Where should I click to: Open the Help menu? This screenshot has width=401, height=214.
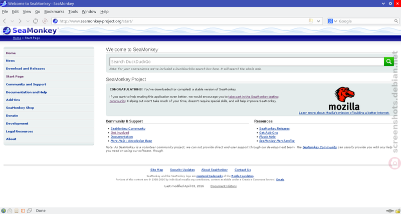point(104,11)
